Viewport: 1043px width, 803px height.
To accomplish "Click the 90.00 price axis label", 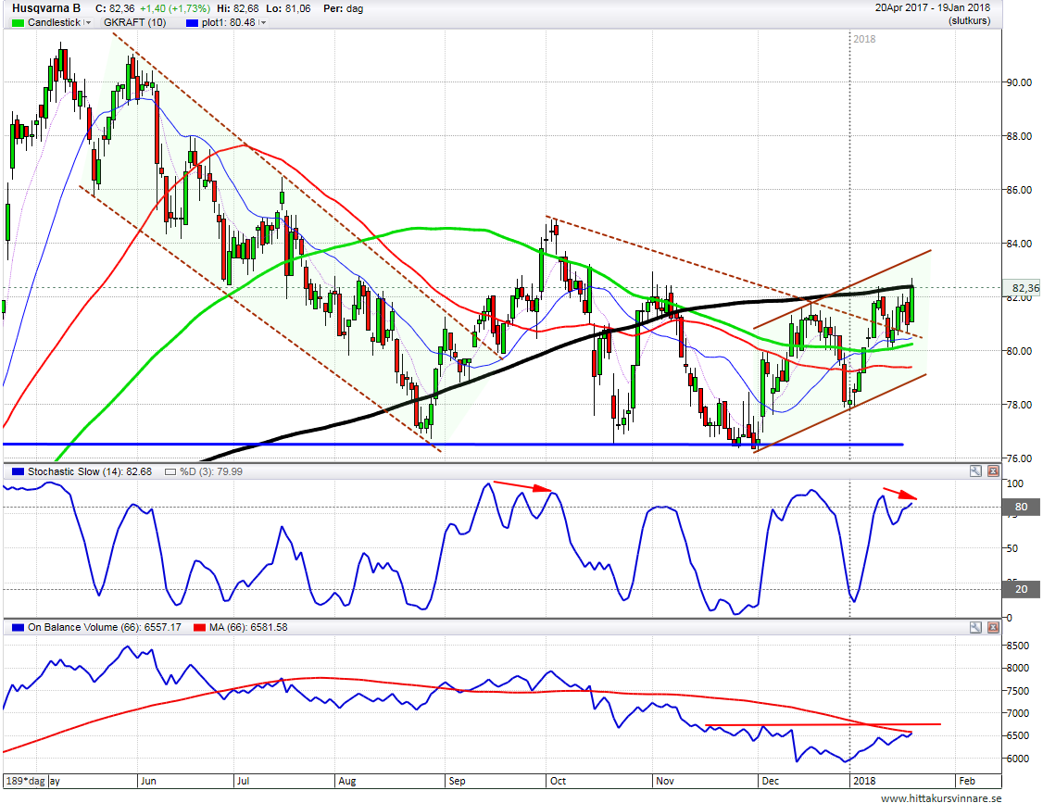I will (1018, 82).
